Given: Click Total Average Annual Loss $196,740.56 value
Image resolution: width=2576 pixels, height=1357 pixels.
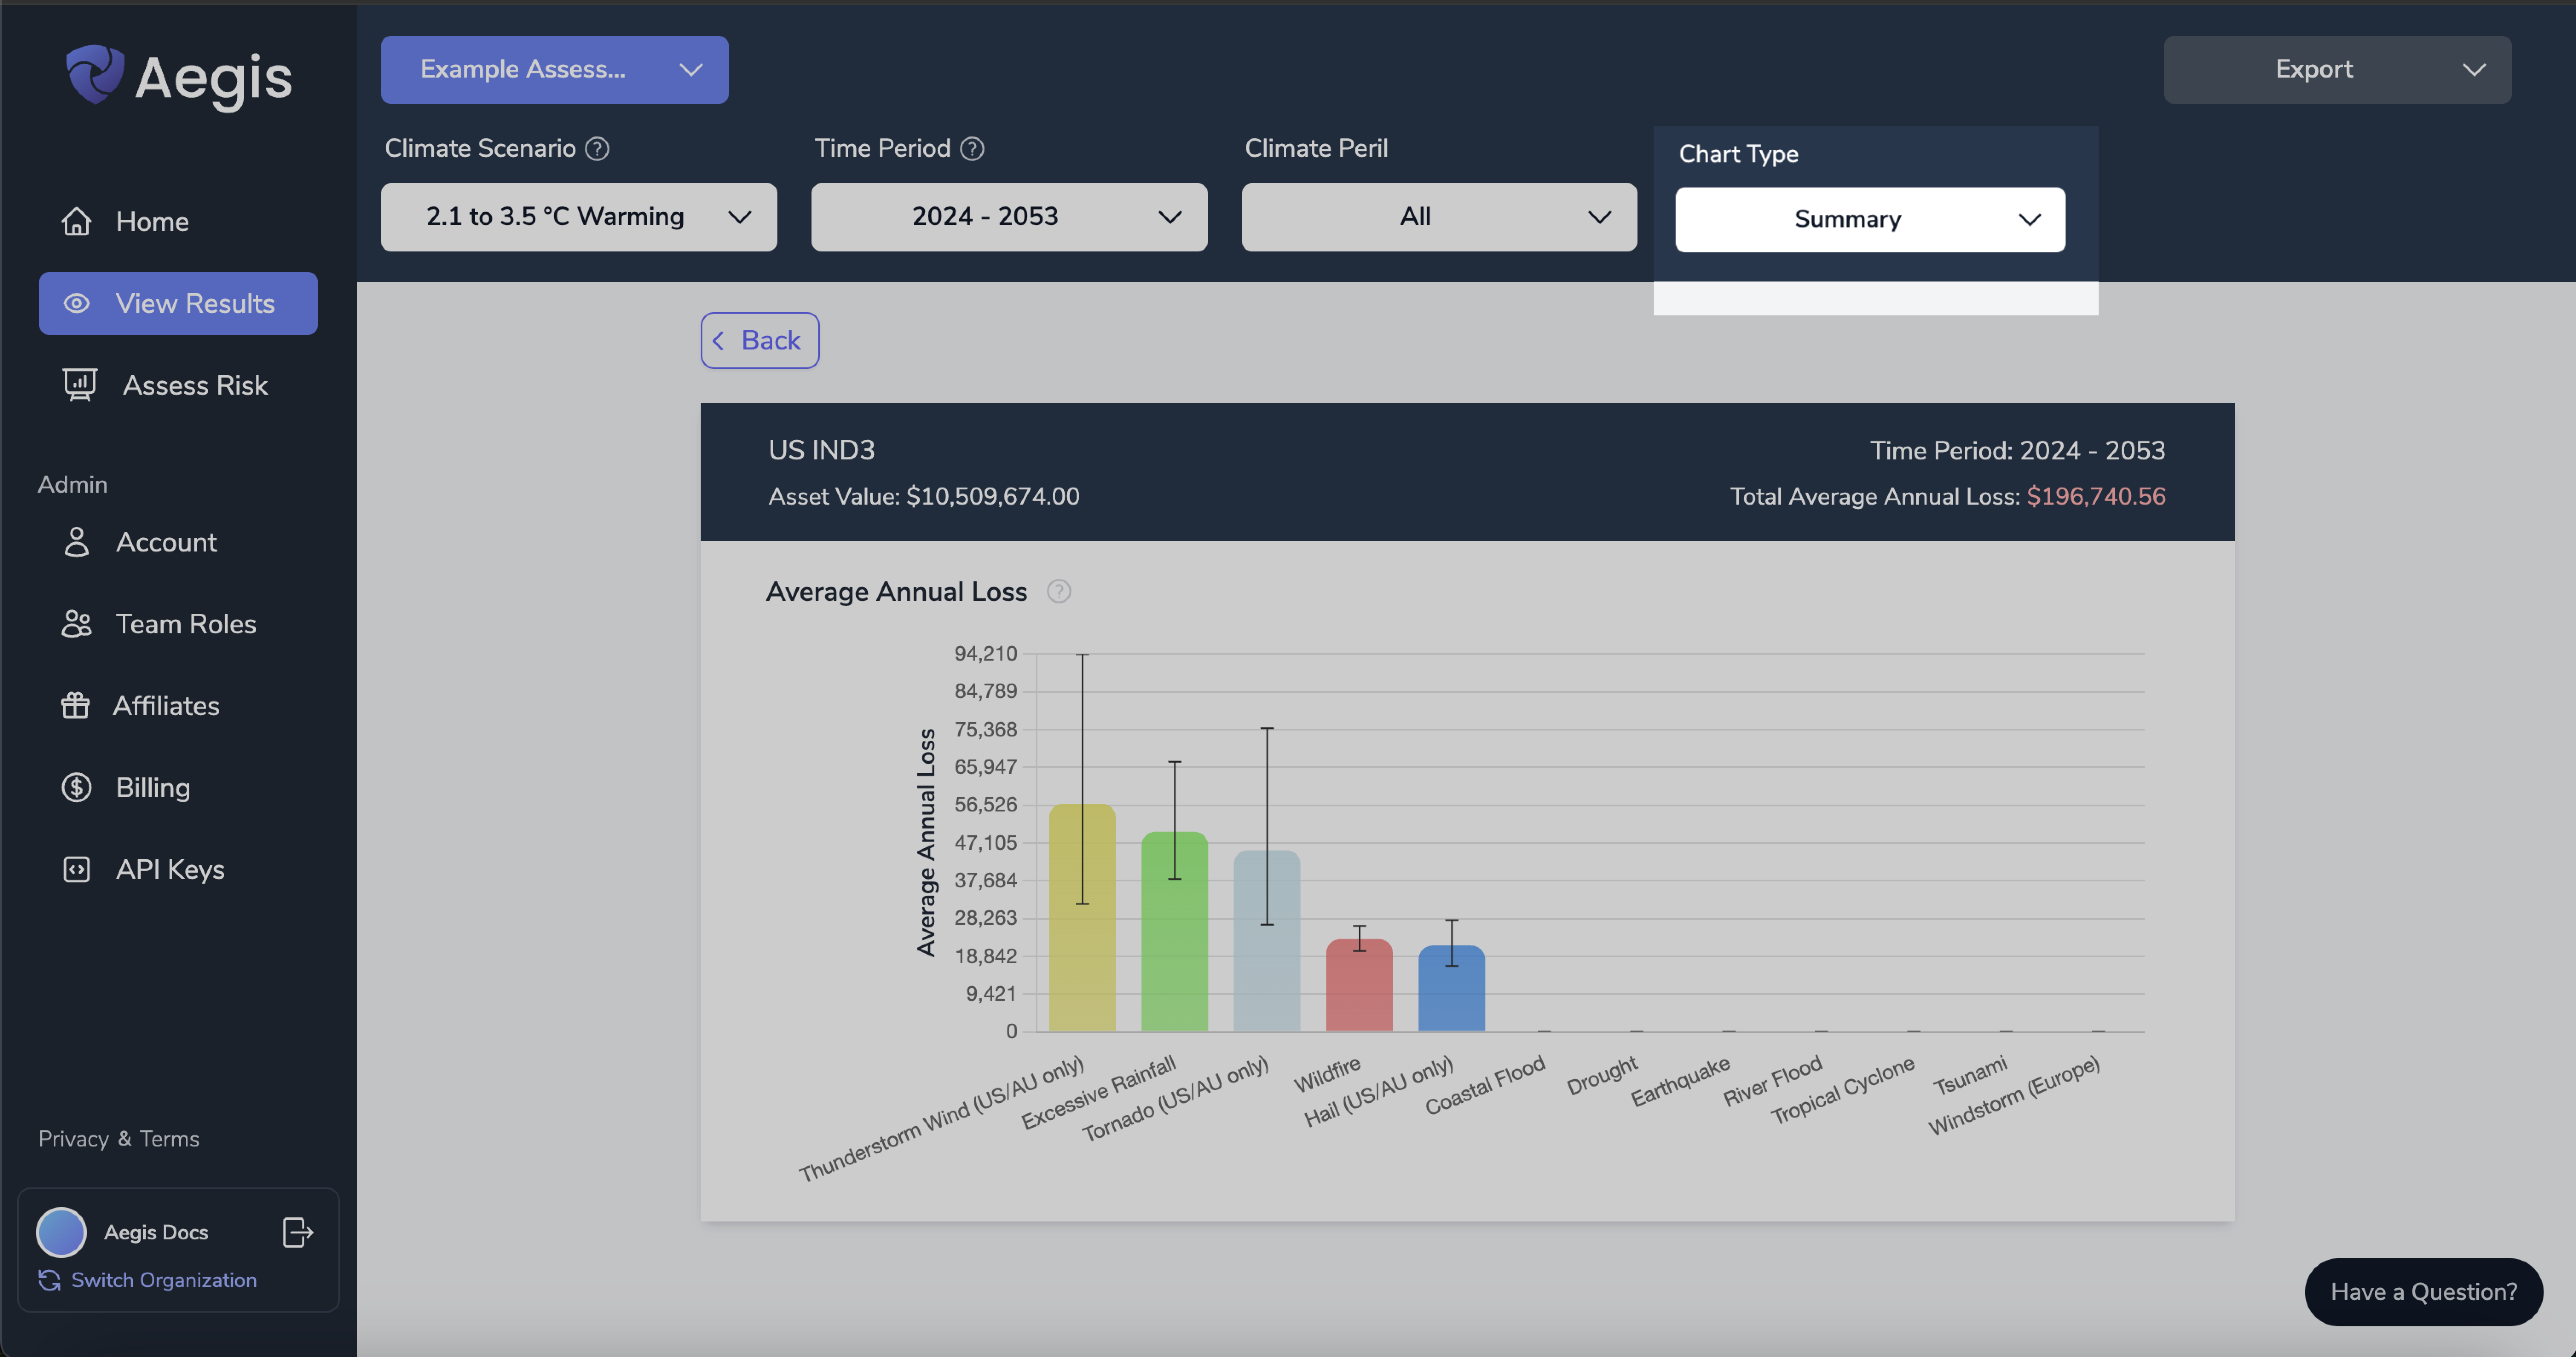Looking at the screenshot, I should tap(2096, 497).
